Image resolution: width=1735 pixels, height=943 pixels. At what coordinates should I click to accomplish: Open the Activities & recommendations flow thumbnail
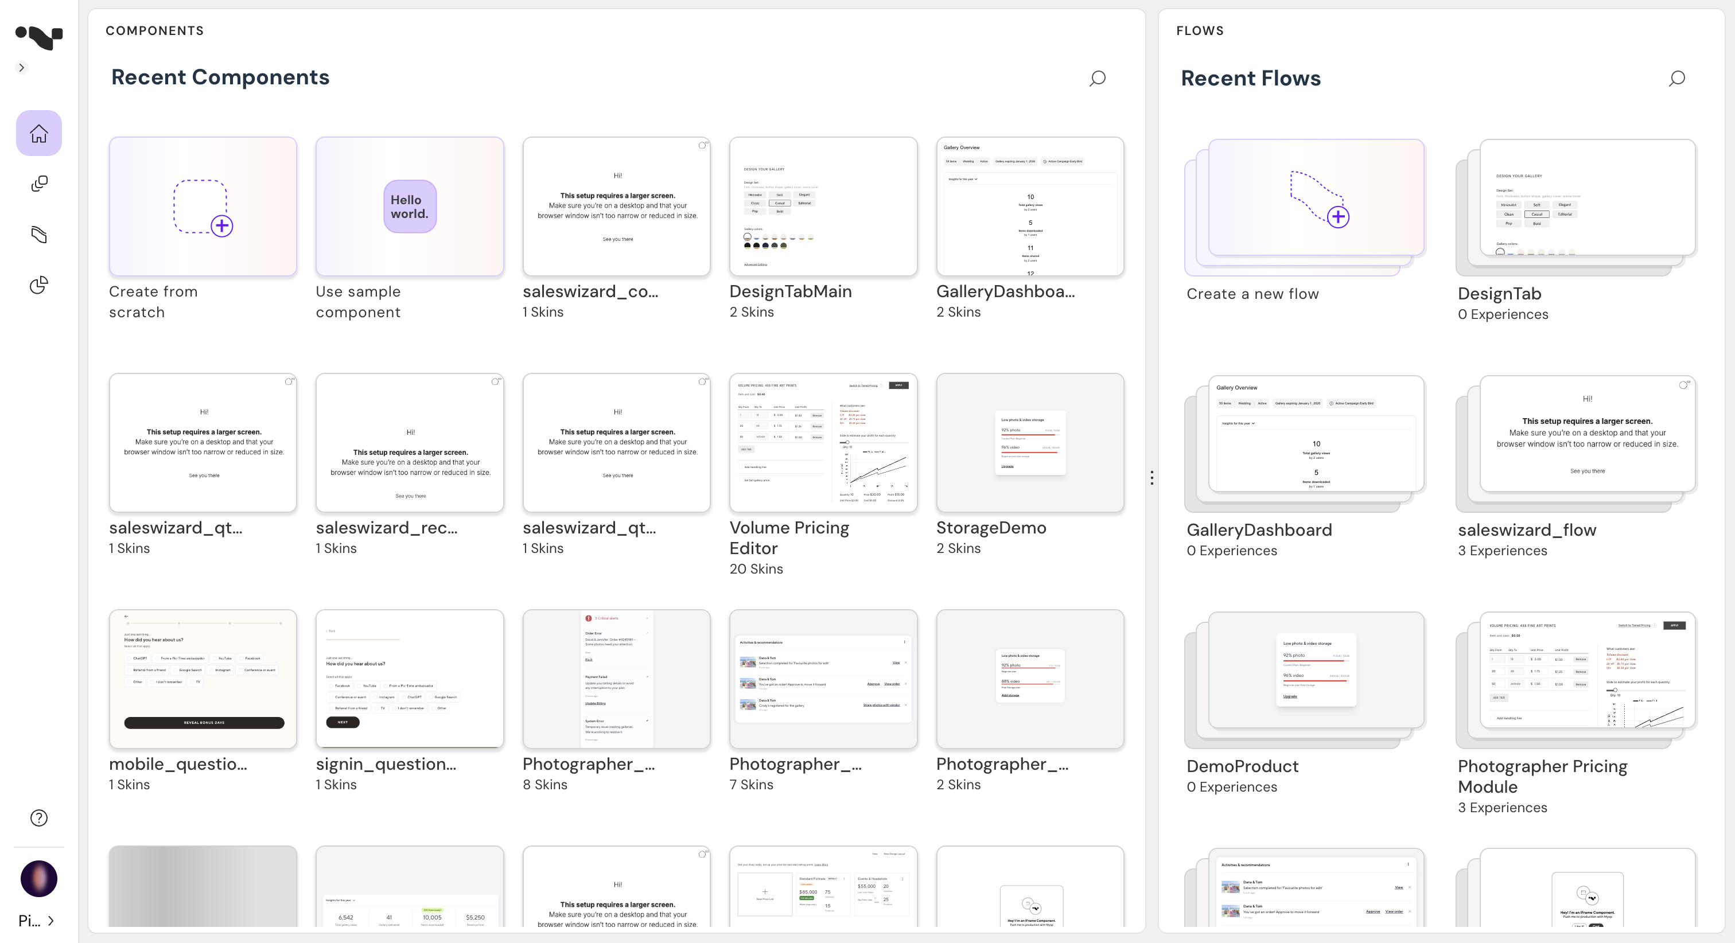1305,888
